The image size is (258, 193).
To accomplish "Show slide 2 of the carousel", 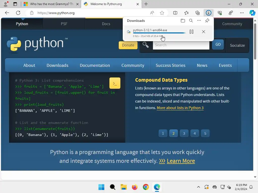I will pos(173,133).
